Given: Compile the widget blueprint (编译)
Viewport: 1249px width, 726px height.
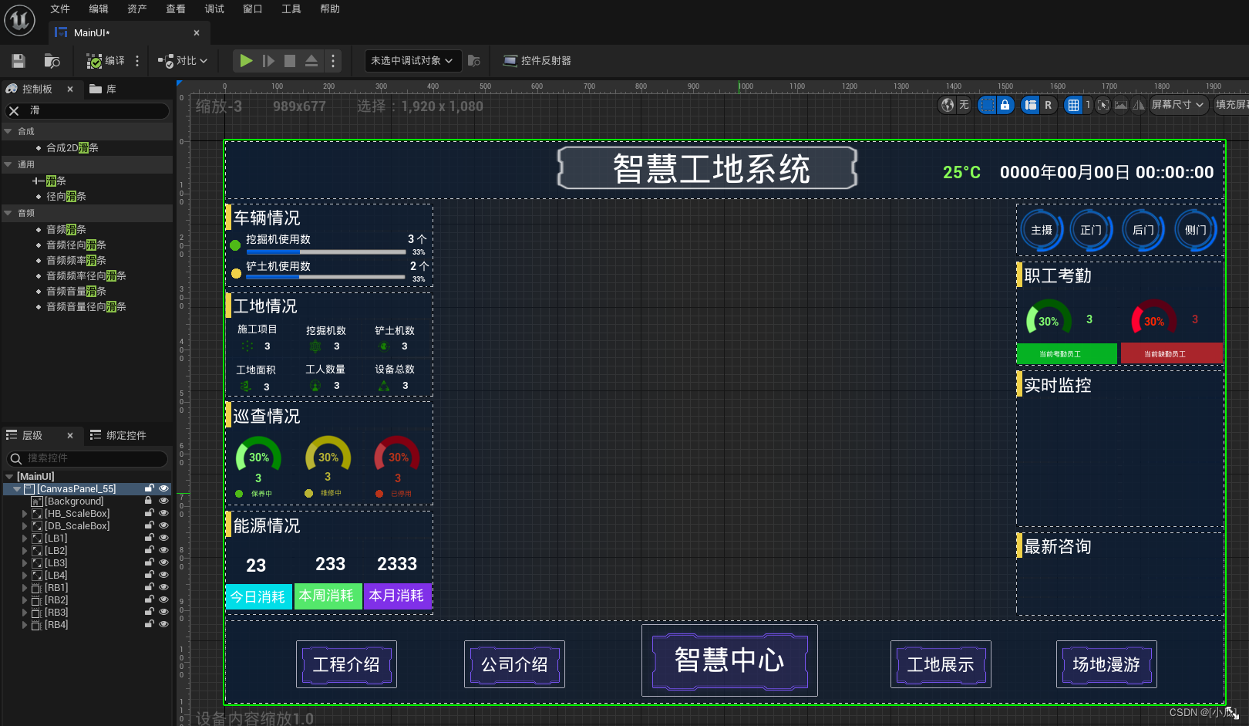Looking at the screenshot, I should [x=106, y=61].
